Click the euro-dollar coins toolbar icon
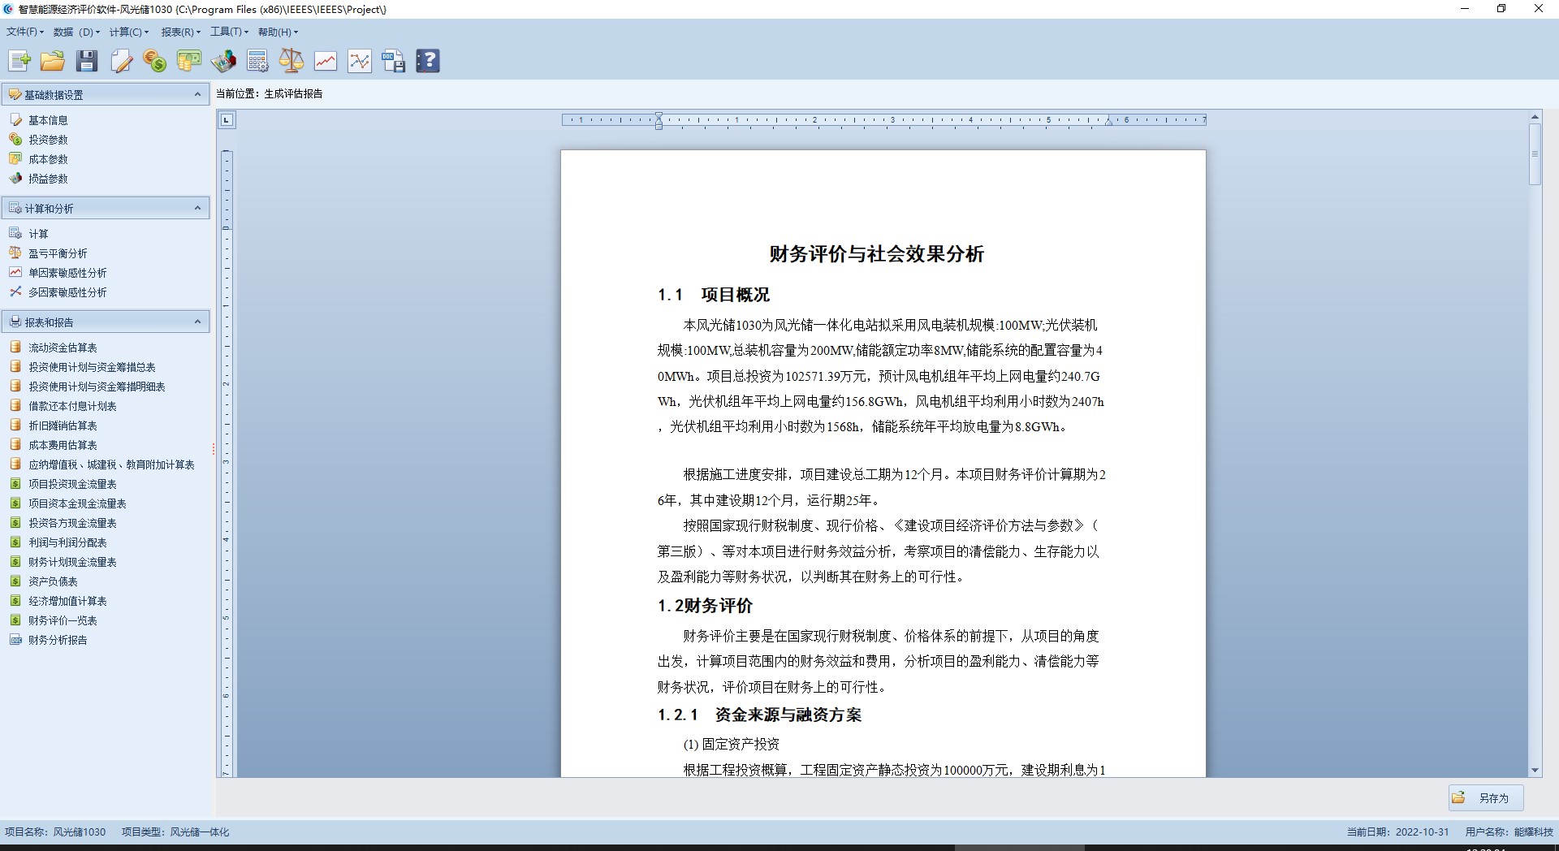The image size is (1559, 851). click(x=155, y=61)
